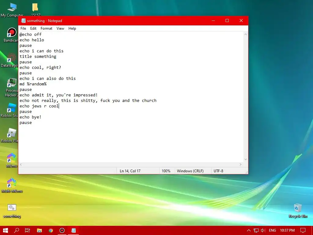The width and height of the screenshot is (313, 235).
Task: Open the Recycle Bin icon
Action: click(298, 211)
